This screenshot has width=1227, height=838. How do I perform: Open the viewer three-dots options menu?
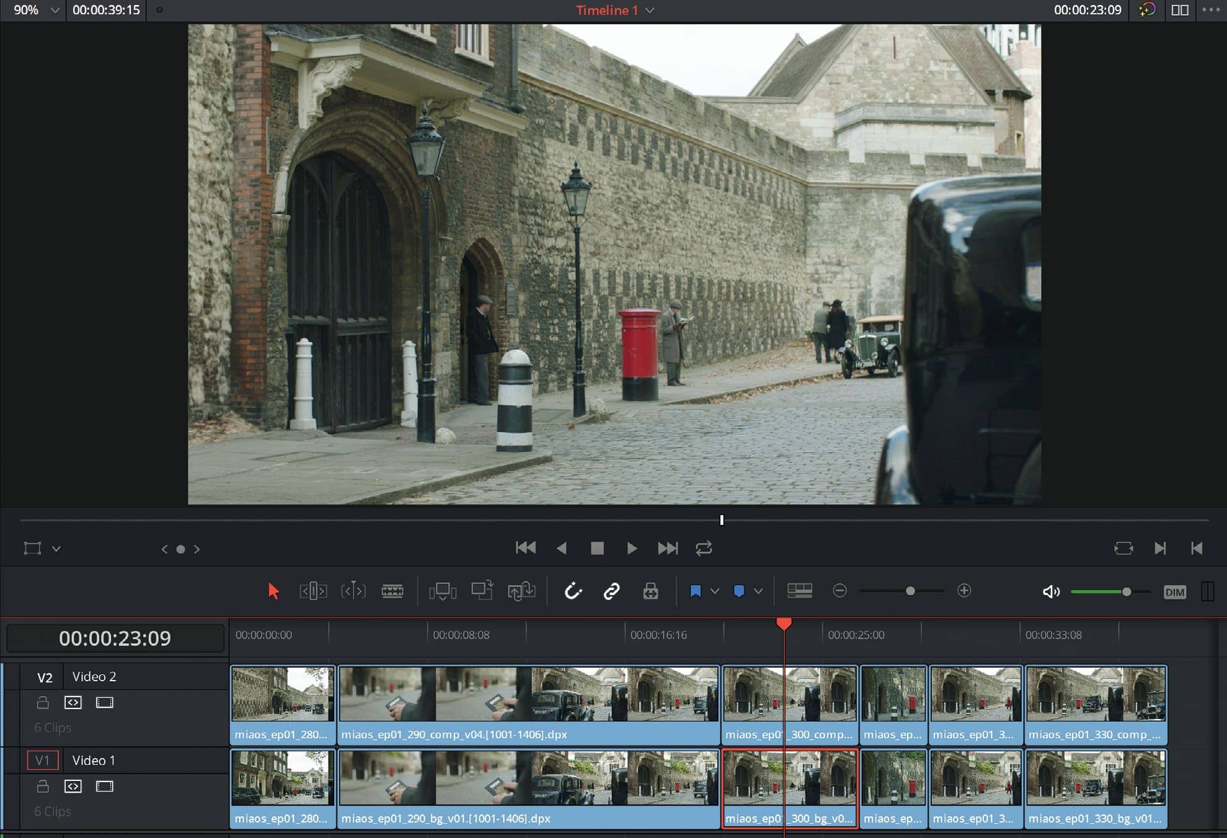click(1211, 10)
